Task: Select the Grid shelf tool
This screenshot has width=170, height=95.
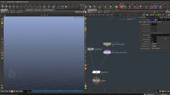Action: coord(17,7)
